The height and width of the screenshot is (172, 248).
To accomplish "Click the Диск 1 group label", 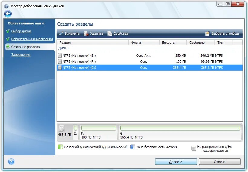I will pyautogui.click(x=64, y=48).
